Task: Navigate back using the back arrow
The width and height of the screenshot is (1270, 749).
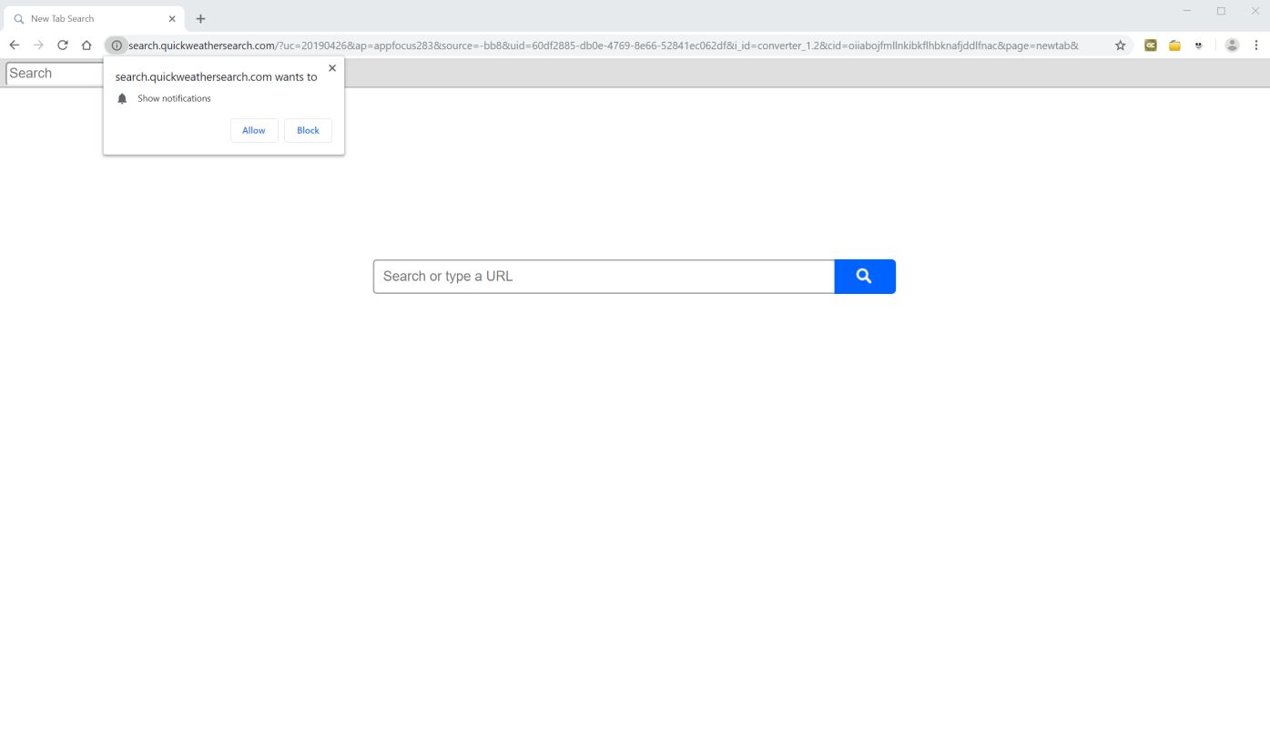Action: 15,45
